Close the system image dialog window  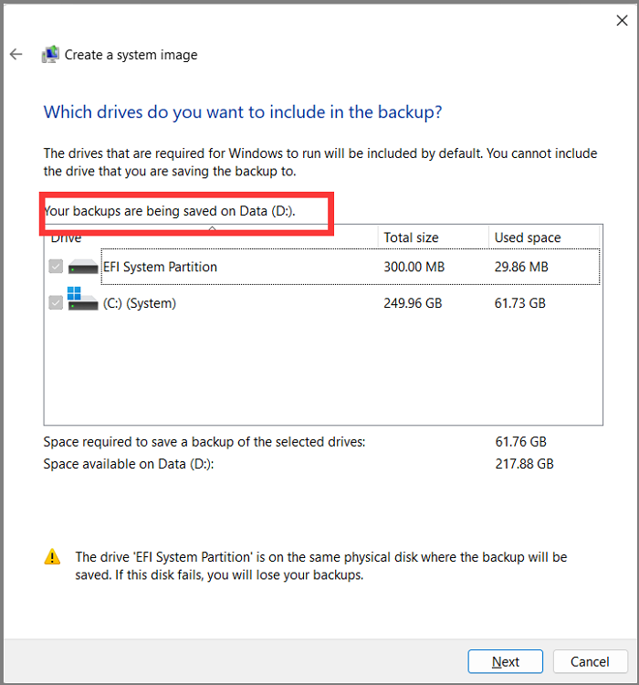click(623, 19)
